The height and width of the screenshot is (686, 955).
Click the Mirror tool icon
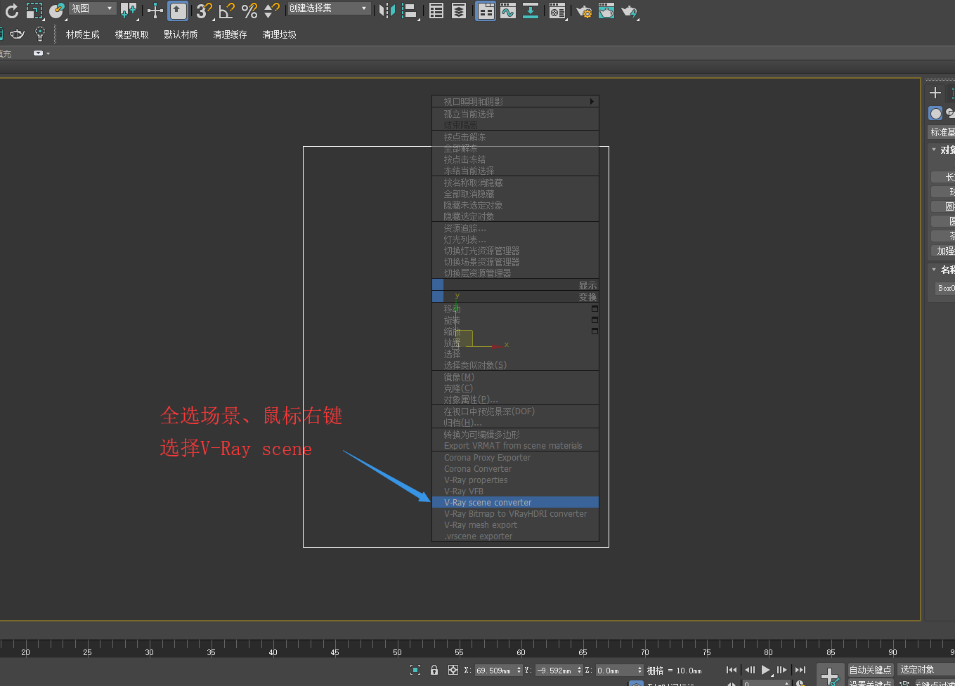[386, 11]
